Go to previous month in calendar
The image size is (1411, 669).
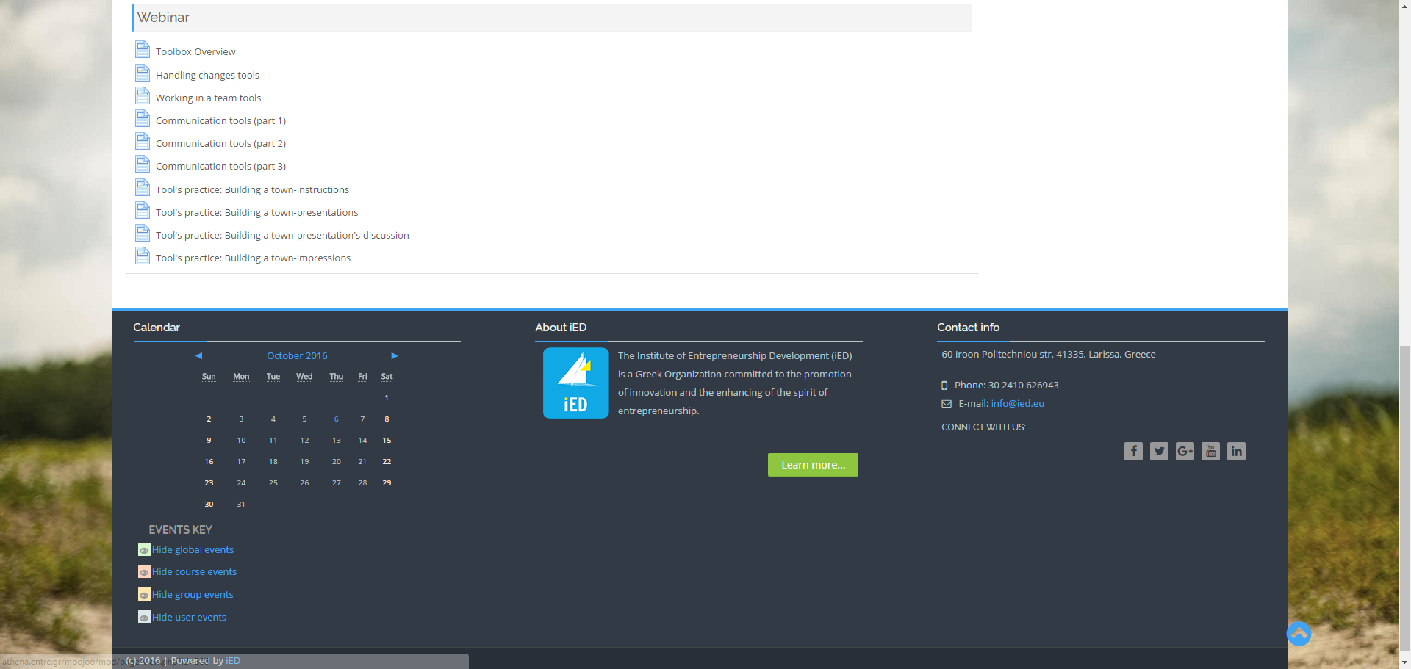(x=198, y=355)
